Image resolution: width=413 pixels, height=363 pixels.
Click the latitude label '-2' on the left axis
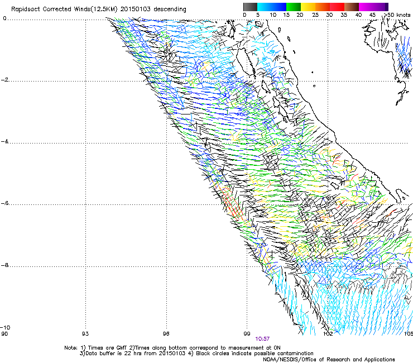[x=4, y=80]
